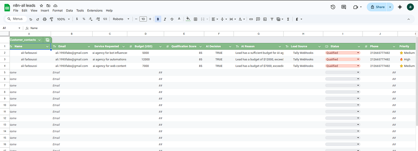Click the borders icon

tap(196, 19)
